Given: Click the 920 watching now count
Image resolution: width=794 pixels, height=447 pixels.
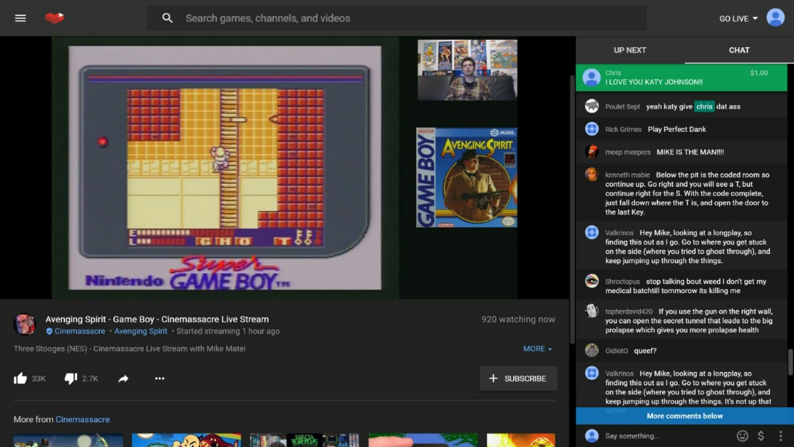Looking at the screenshot, I should [x=518, y=319].
